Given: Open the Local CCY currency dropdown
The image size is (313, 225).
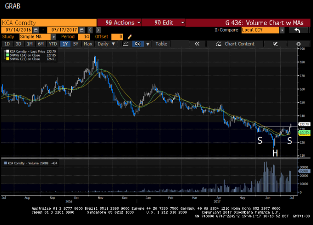Looking at the screenshot, I should [x=263, y=30].
